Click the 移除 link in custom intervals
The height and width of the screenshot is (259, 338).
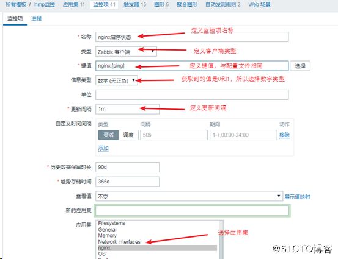point(284,135)
